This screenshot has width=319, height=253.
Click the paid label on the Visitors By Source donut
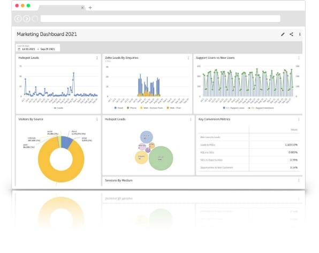[x=29, y=146]
